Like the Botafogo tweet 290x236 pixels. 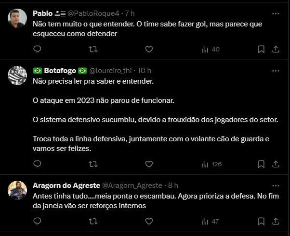pos(149,164)
